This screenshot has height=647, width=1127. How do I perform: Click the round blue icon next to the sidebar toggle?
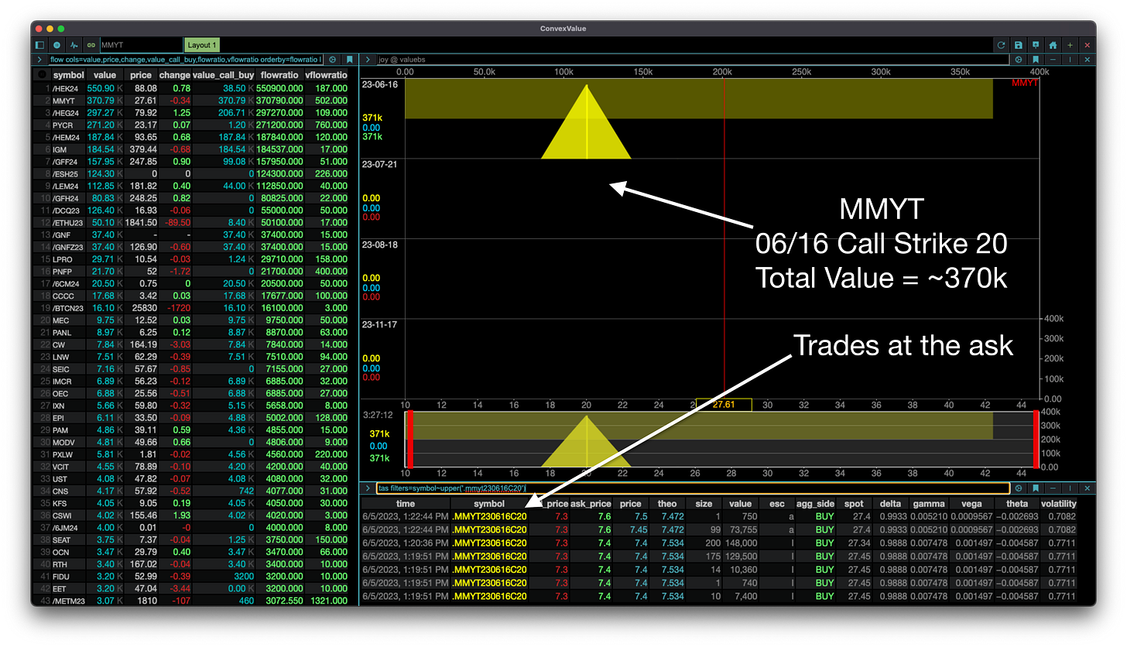[x=57, y=46]
